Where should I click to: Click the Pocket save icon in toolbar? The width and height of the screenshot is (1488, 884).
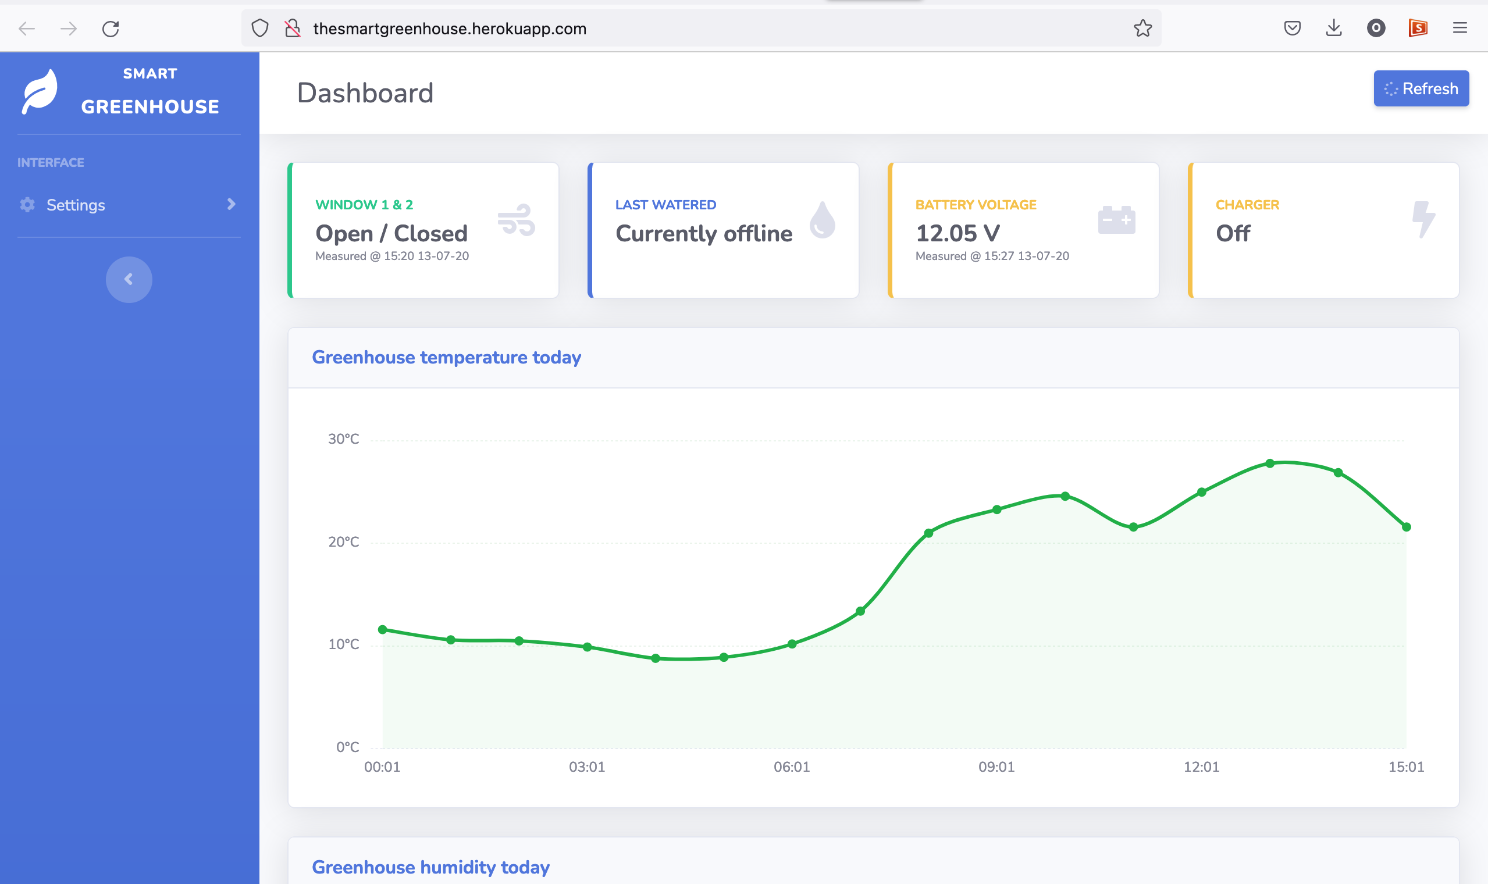(1292, 28)
